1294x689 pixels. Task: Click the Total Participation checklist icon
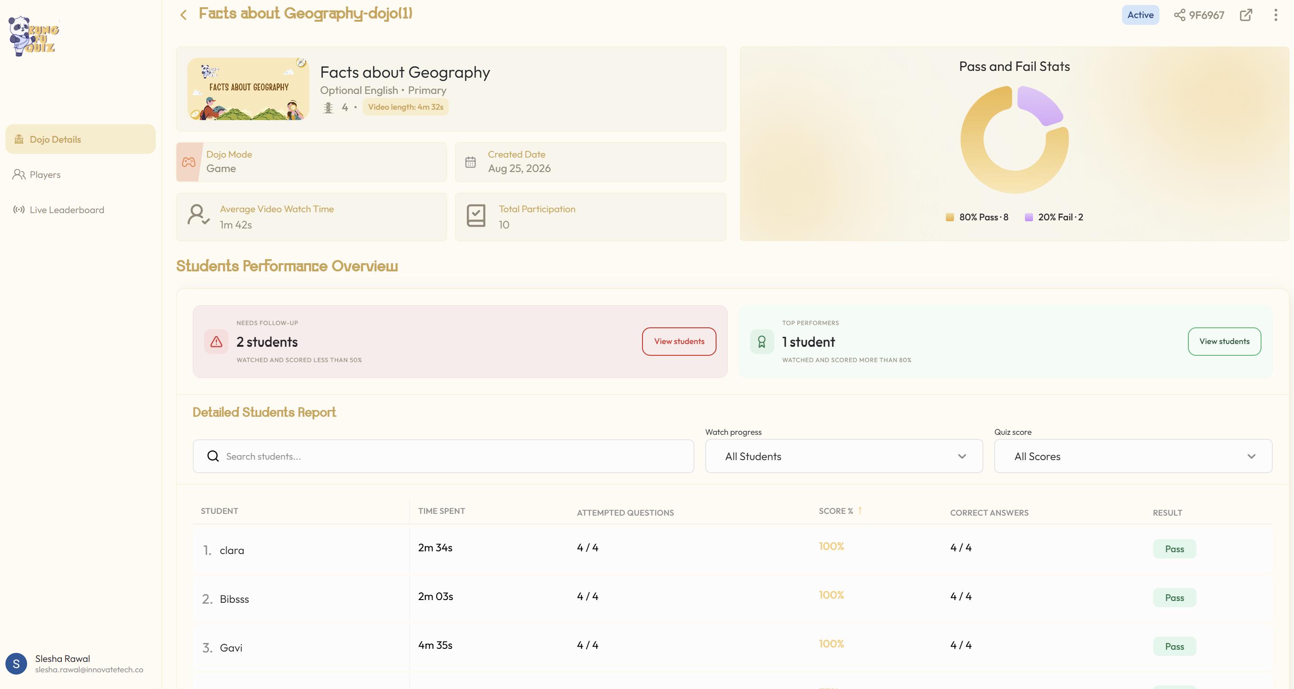476,215
